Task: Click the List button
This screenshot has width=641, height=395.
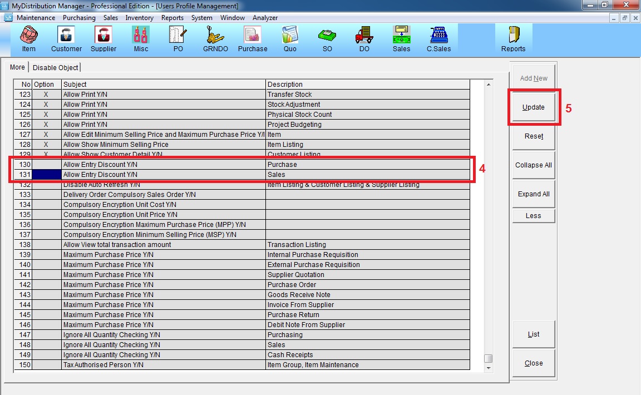Action: pos(533,334)
